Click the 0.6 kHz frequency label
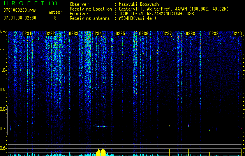This screenshot has height=156, width=245. pyautogui.click(x=3, y=148)
